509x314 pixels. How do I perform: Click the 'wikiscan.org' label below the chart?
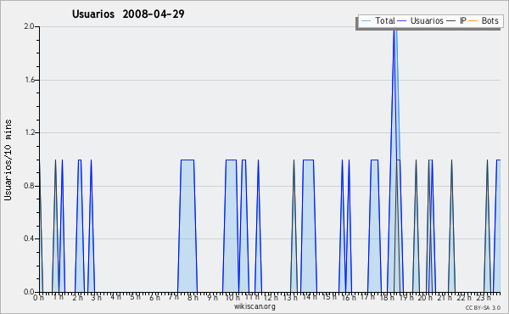pyautogui.click(x=255, y=306)
